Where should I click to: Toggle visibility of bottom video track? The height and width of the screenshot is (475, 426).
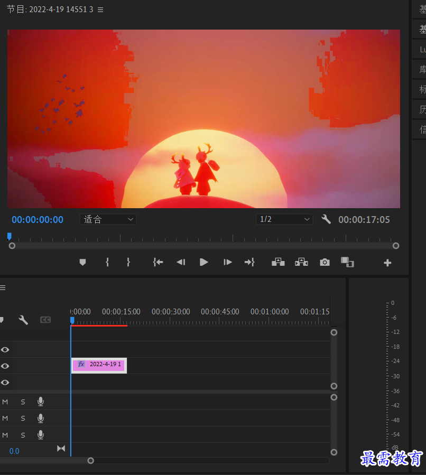pos(5,383)
